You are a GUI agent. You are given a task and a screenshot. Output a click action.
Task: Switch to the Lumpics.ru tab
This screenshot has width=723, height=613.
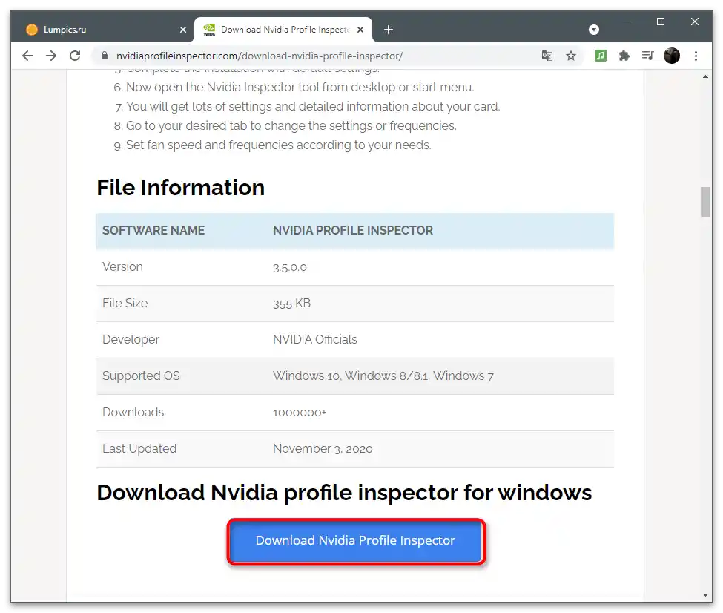point(102,30)
